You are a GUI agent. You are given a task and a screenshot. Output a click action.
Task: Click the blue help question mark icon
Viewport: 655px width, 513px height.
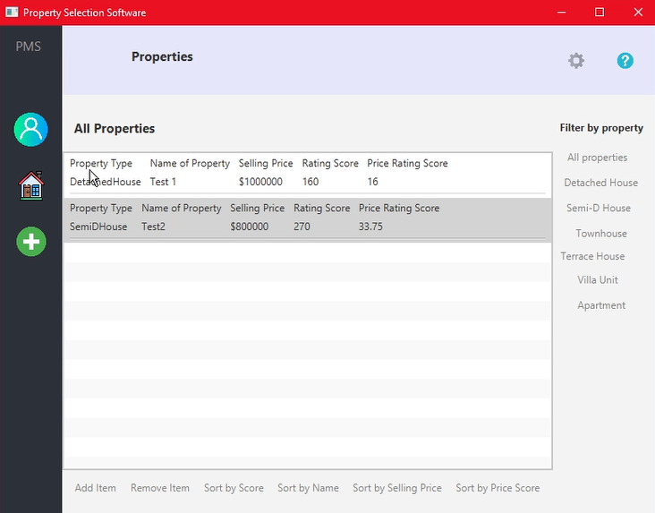pyautogui.click(x=625, y=61)
